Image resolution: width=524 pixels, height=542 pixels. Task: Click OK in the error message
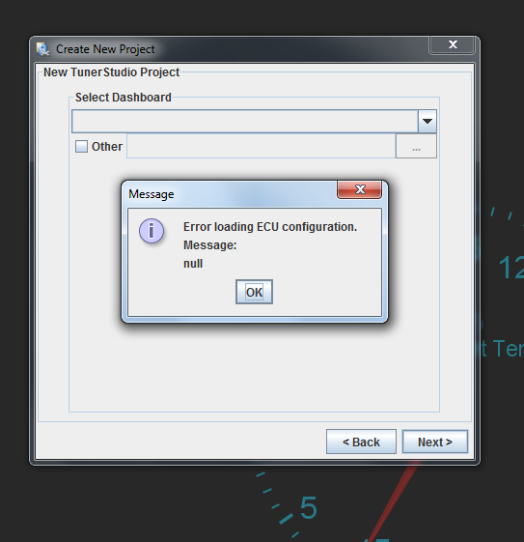(254, 292)
